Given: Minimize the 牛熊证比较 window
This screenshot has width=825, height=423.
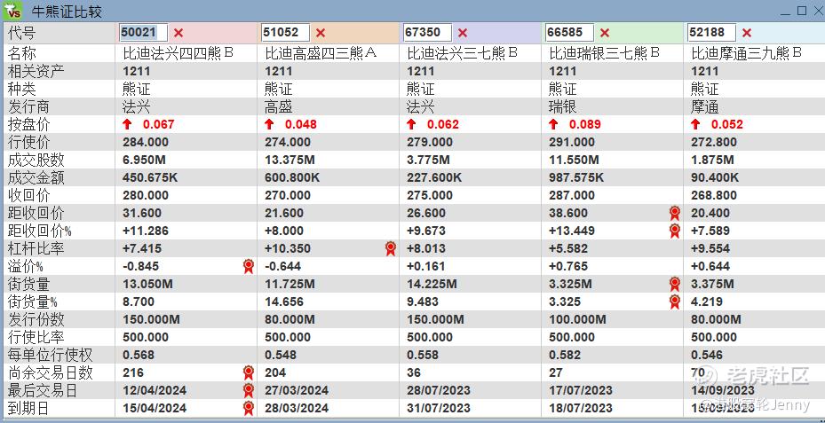Looking at the screenshot, I should point(784,12).
